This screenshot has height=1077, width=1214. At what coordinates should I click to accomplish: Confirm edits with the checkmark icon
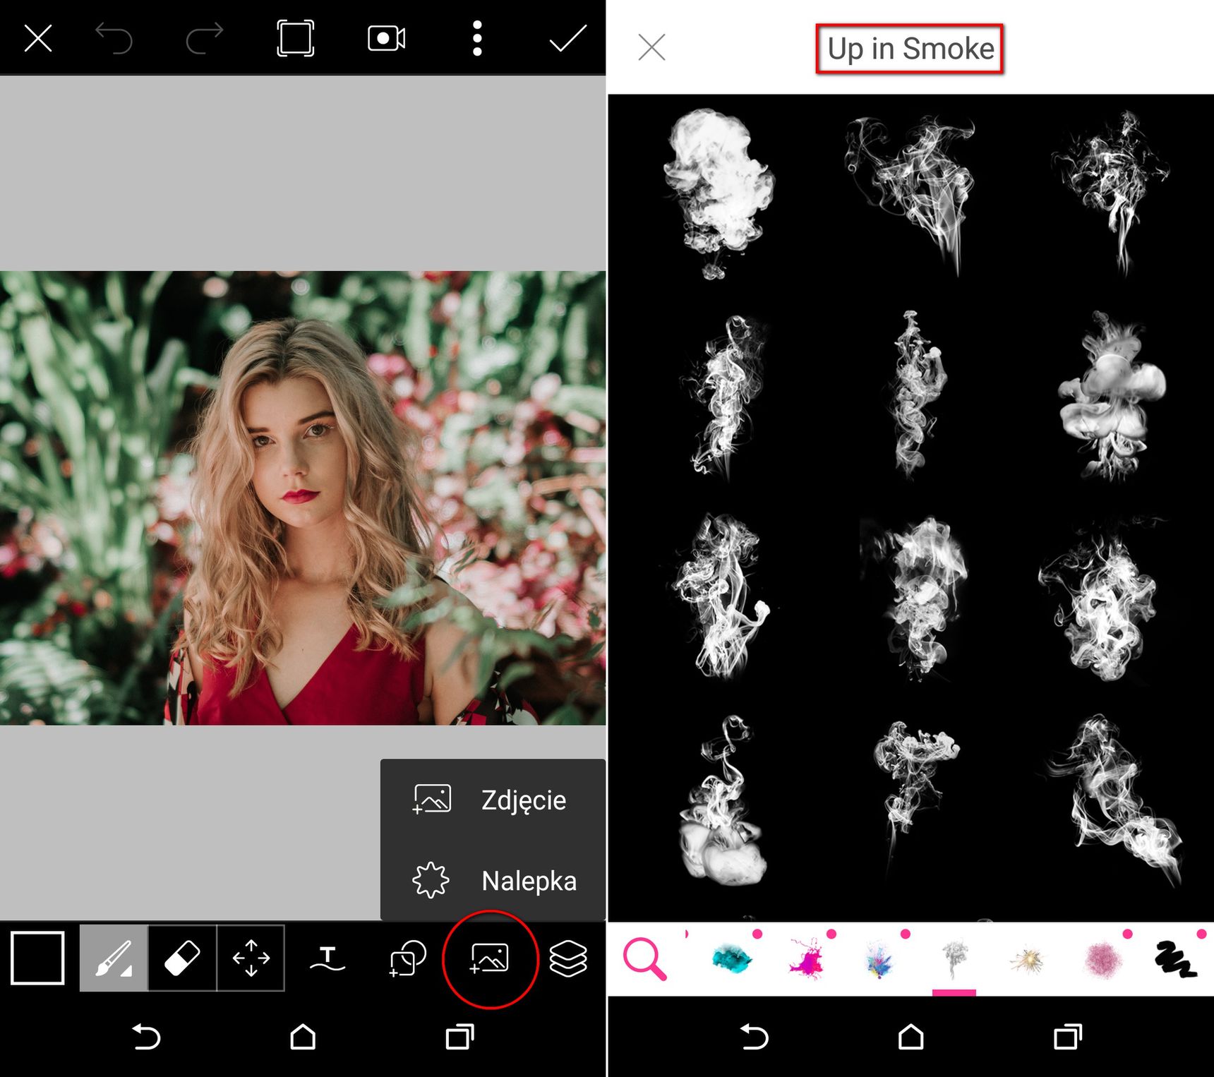pyautogui.click(x=568, y=38)
